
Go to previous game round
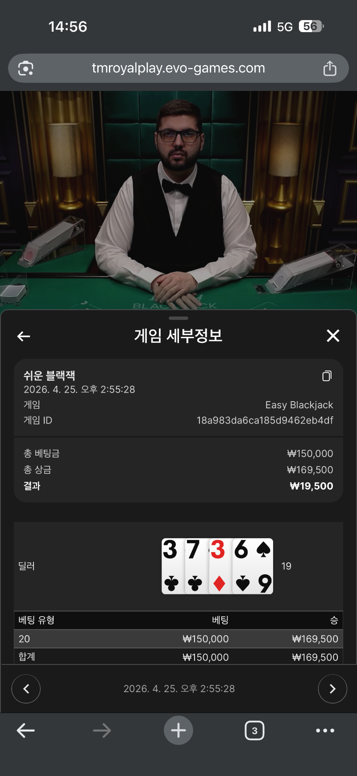coord(26,689)
